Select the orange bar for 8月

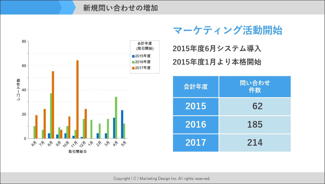click(x=53, y=105)
